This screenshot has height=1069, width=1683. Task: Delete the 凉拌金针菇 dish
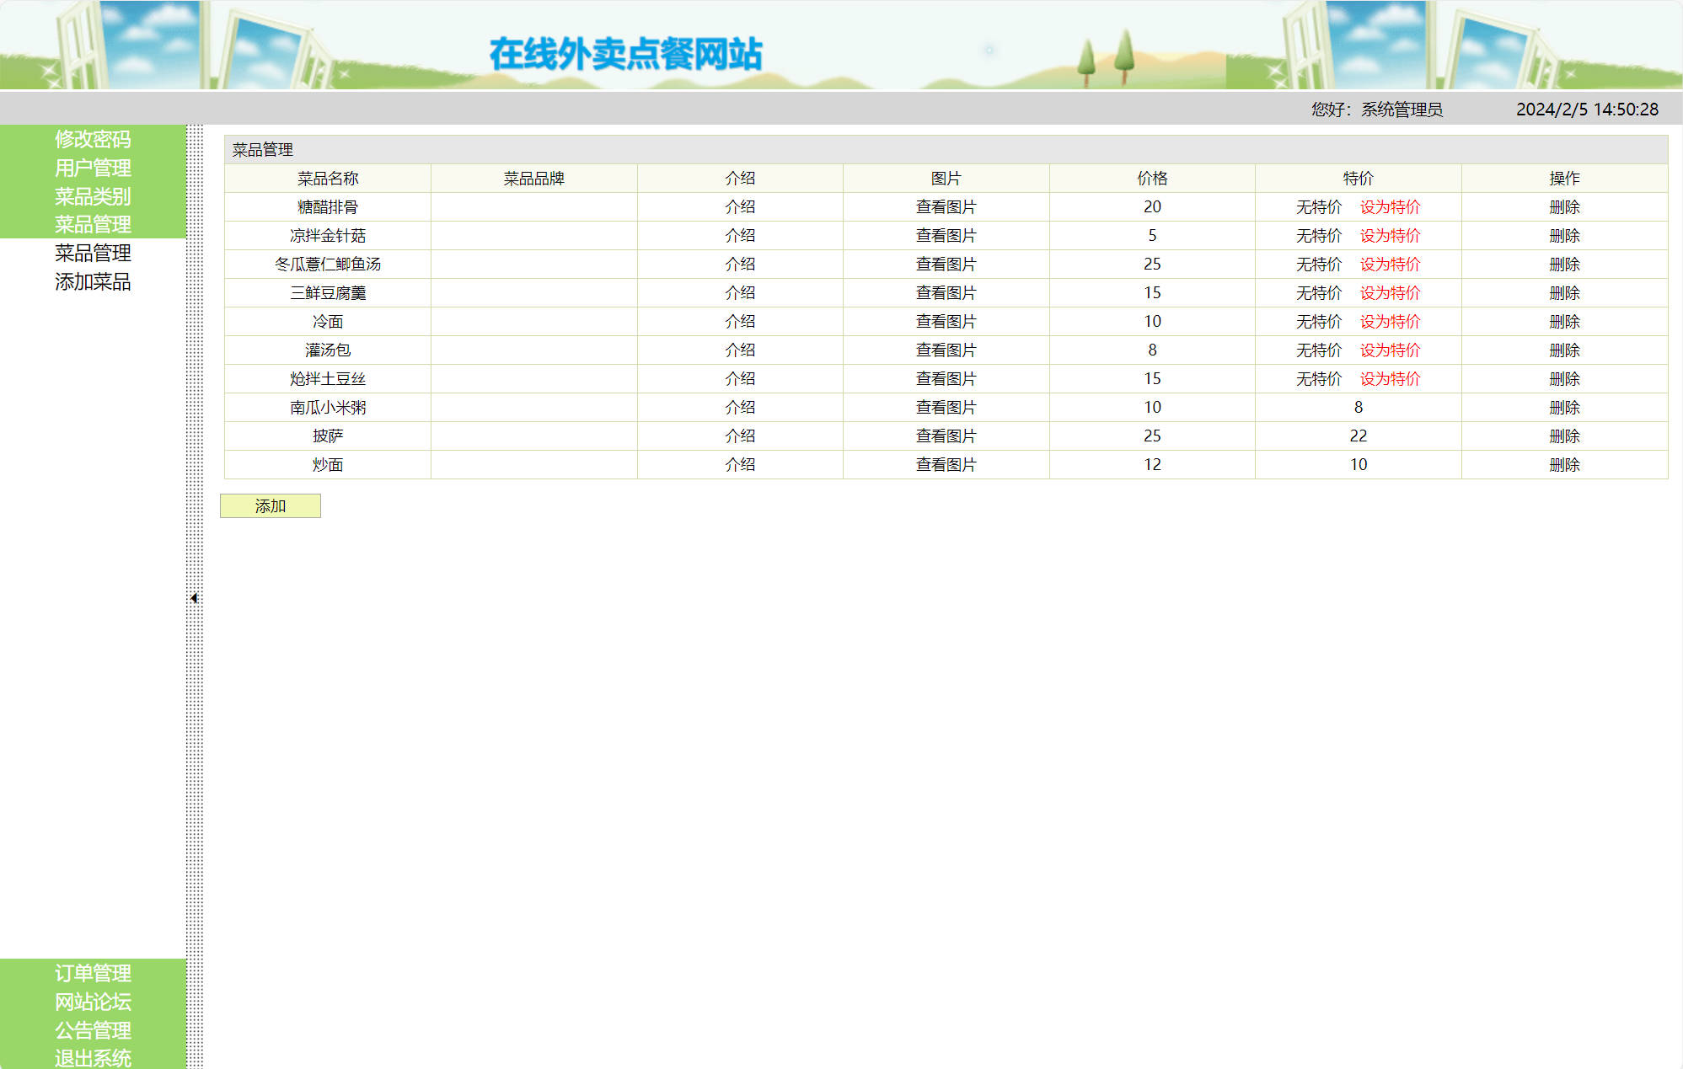pos(1564,236)
